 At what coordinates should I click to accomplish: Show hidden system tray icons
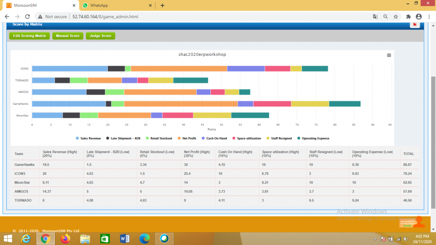(x=375, y=239)
